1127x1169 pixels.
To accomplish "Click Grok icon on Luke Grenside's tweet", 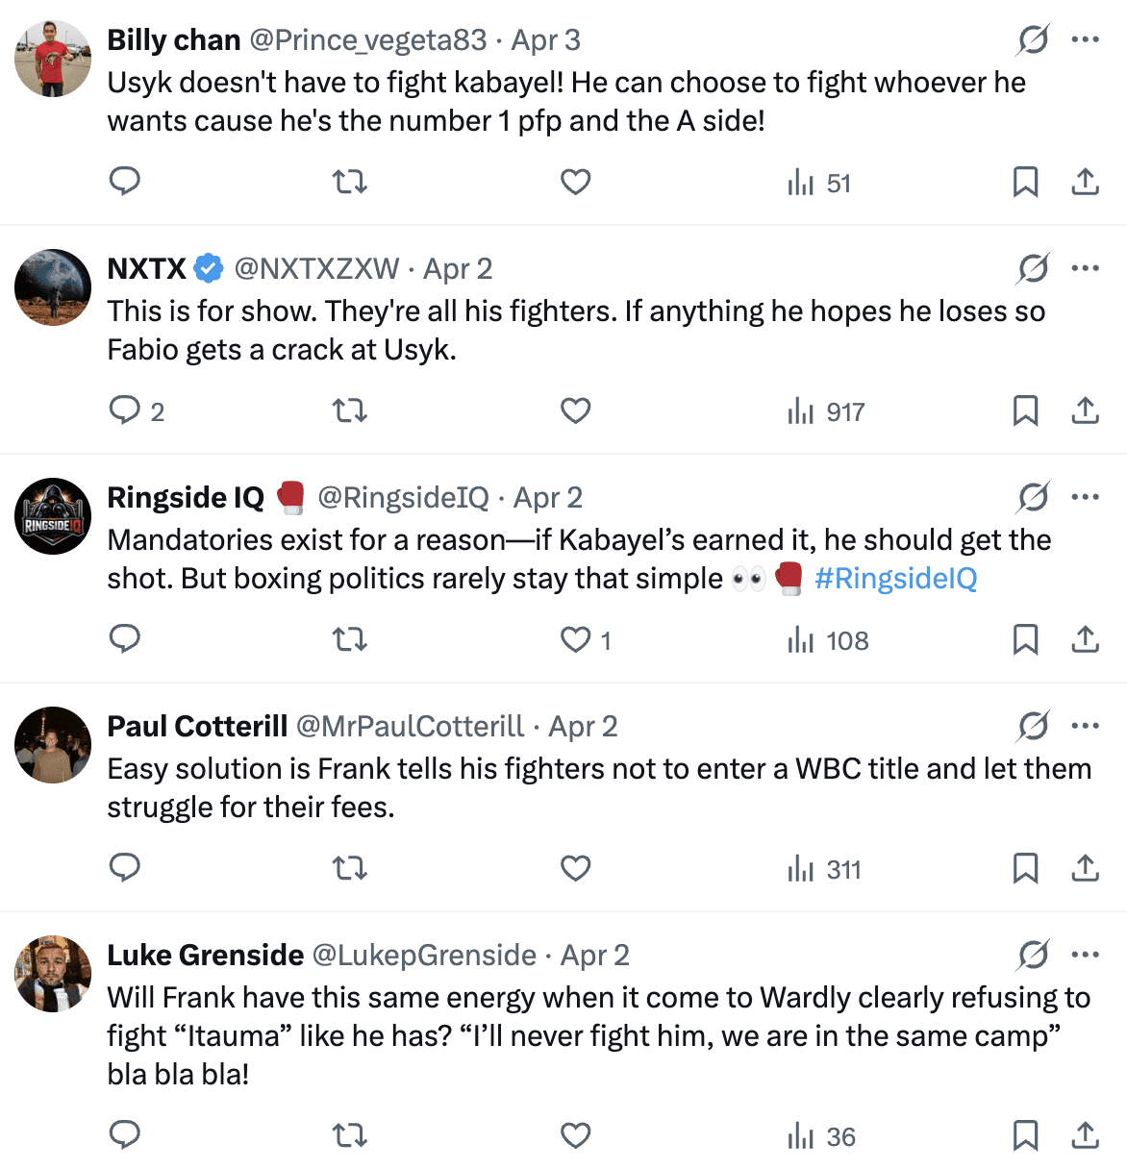I will (x=1033, y=955).
